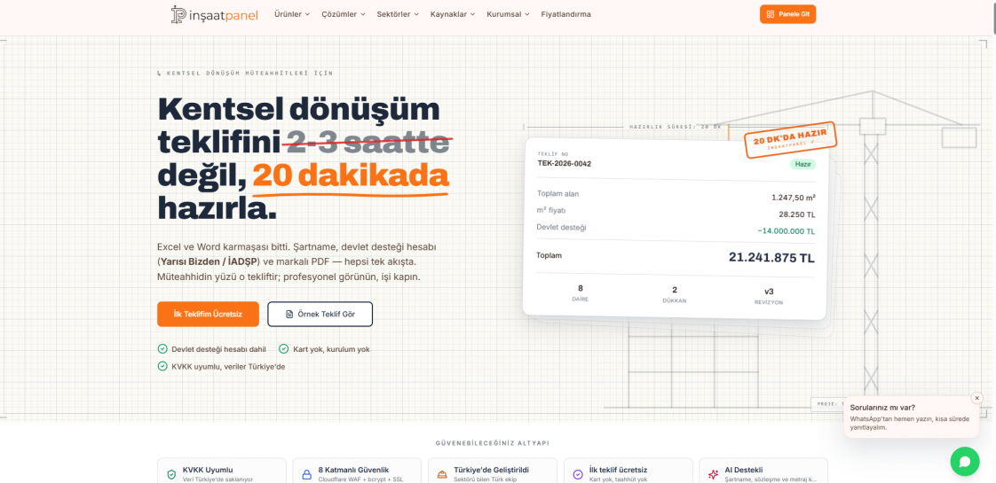Expand the Kaynaklar menu

tap(453, 14)
